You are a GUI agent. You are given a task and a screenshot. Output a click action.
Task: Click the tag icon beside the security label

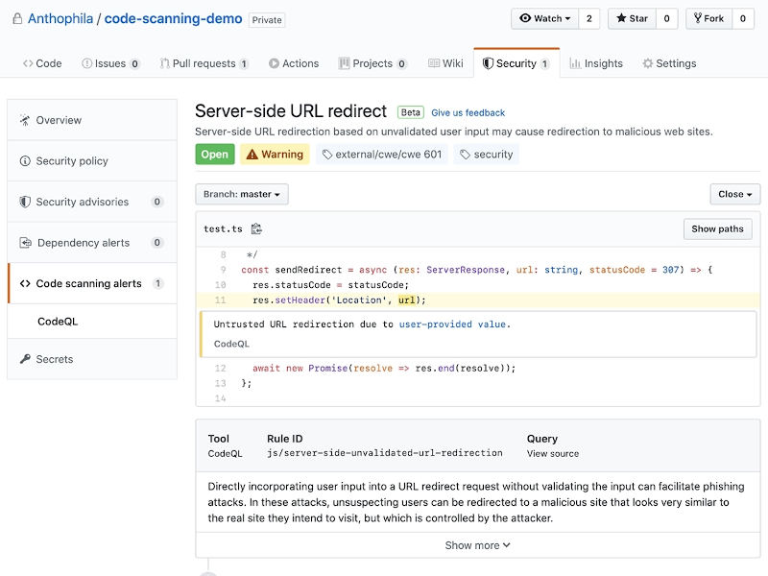(466, 155)
